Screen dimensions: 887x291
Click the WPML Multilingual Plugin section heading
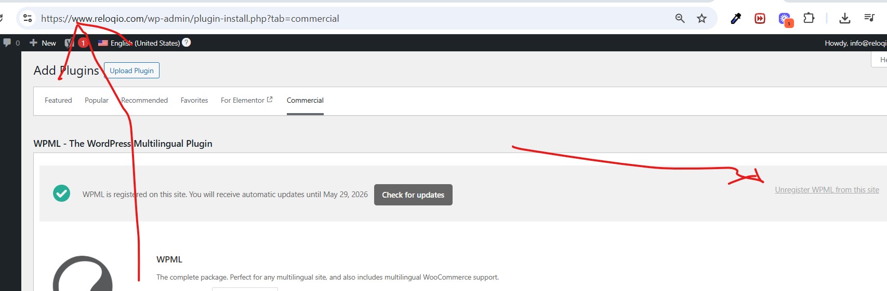123,144
